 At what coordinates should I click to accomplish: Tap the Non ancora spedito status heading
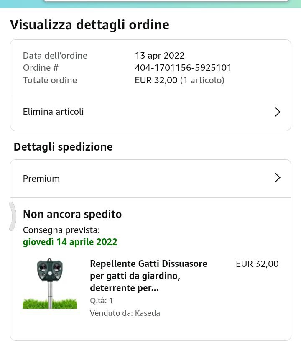coord(72,214)
